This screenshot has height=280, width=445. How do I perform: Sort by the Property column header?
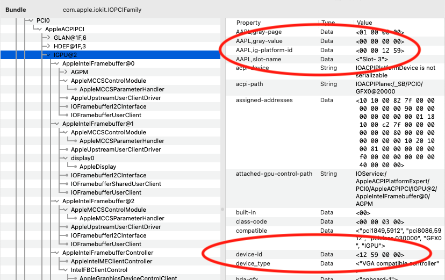pos(248,23)
